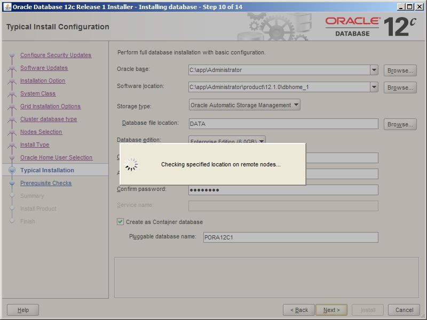427x320 pixels.
Task: Go back with the Back button
Action: coord(299,310)
